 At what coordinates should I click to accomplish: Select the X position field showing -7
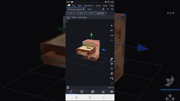pos(71,13)
